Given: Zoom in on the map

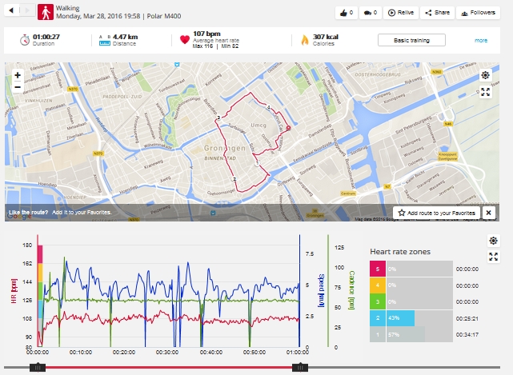Looking at the screenshot, I should 17,74.
